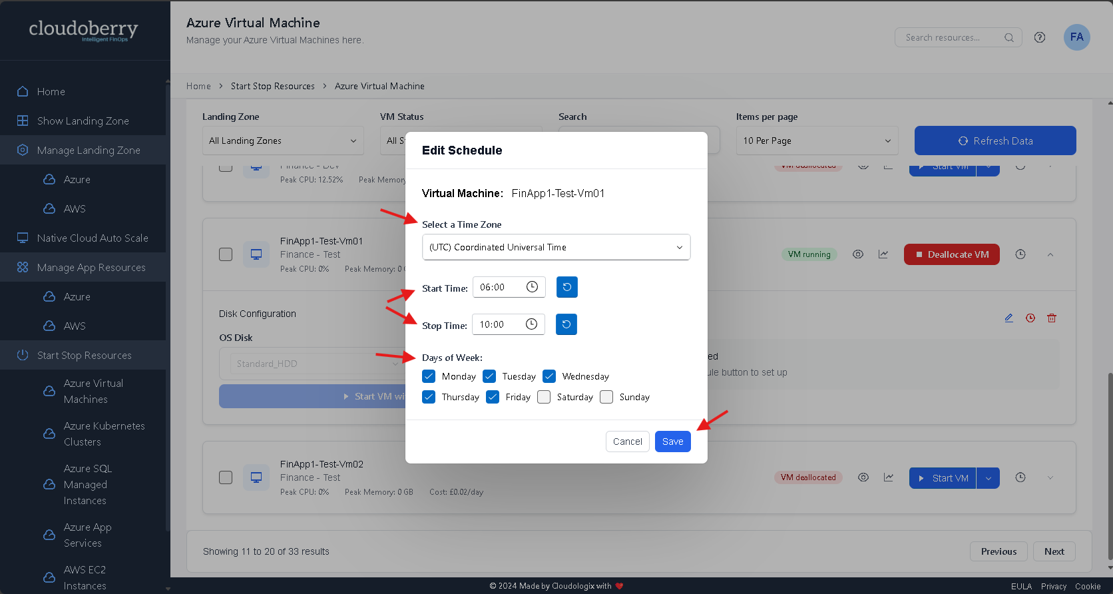Screen dimensions: 1113x594
Task: Uncheck the Wednesday checkbox
Action: [x=549, y=376]
